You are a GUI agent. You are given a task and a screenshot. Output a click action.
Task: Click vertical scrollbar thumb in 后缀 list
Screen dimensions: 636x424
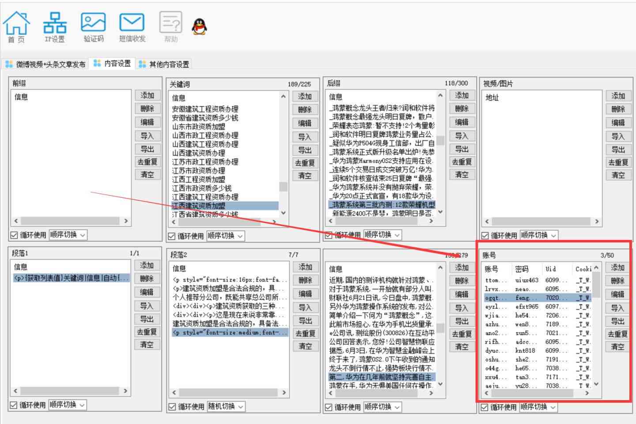[x=440, y=141]
